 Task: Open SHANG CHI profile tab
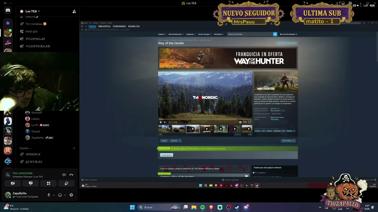tap(134, 26)
